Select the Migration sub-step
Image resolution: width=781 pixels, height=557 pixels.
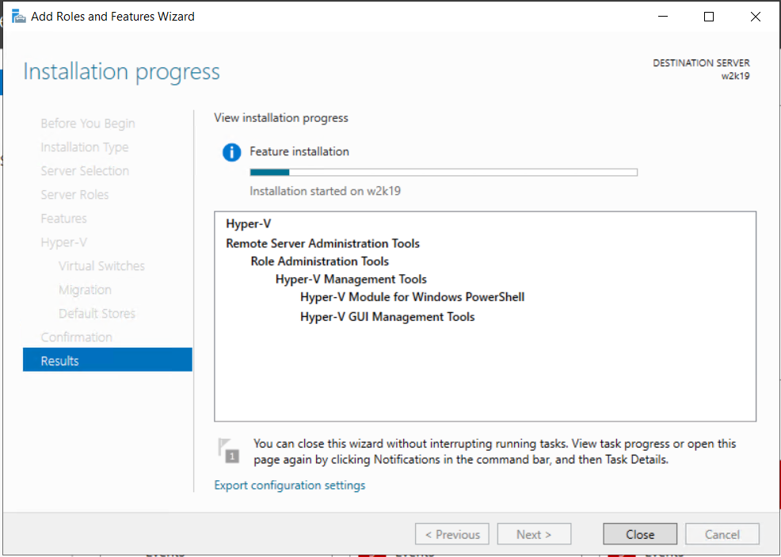click(86, 290)
